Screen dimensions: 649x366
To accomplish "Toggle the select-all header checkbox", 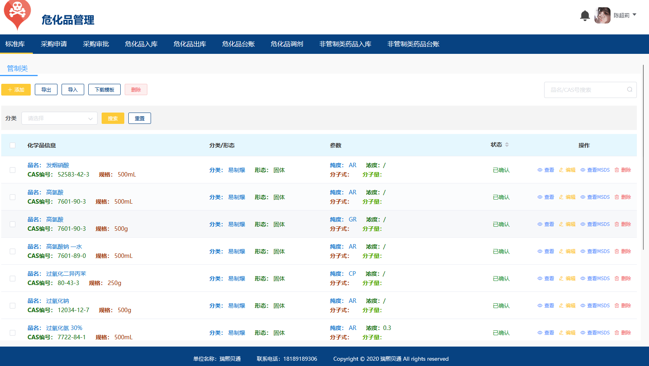I will (x=13, y=145).
